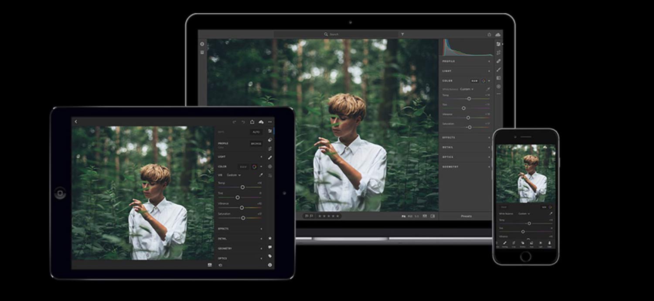Switch to the Color tab on the phone toolbar
This screenshot has width=654, height=301.
coord(550,243)
